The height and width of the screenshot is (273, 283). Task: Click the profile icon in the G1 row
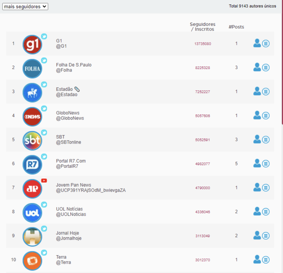point(257,43)
